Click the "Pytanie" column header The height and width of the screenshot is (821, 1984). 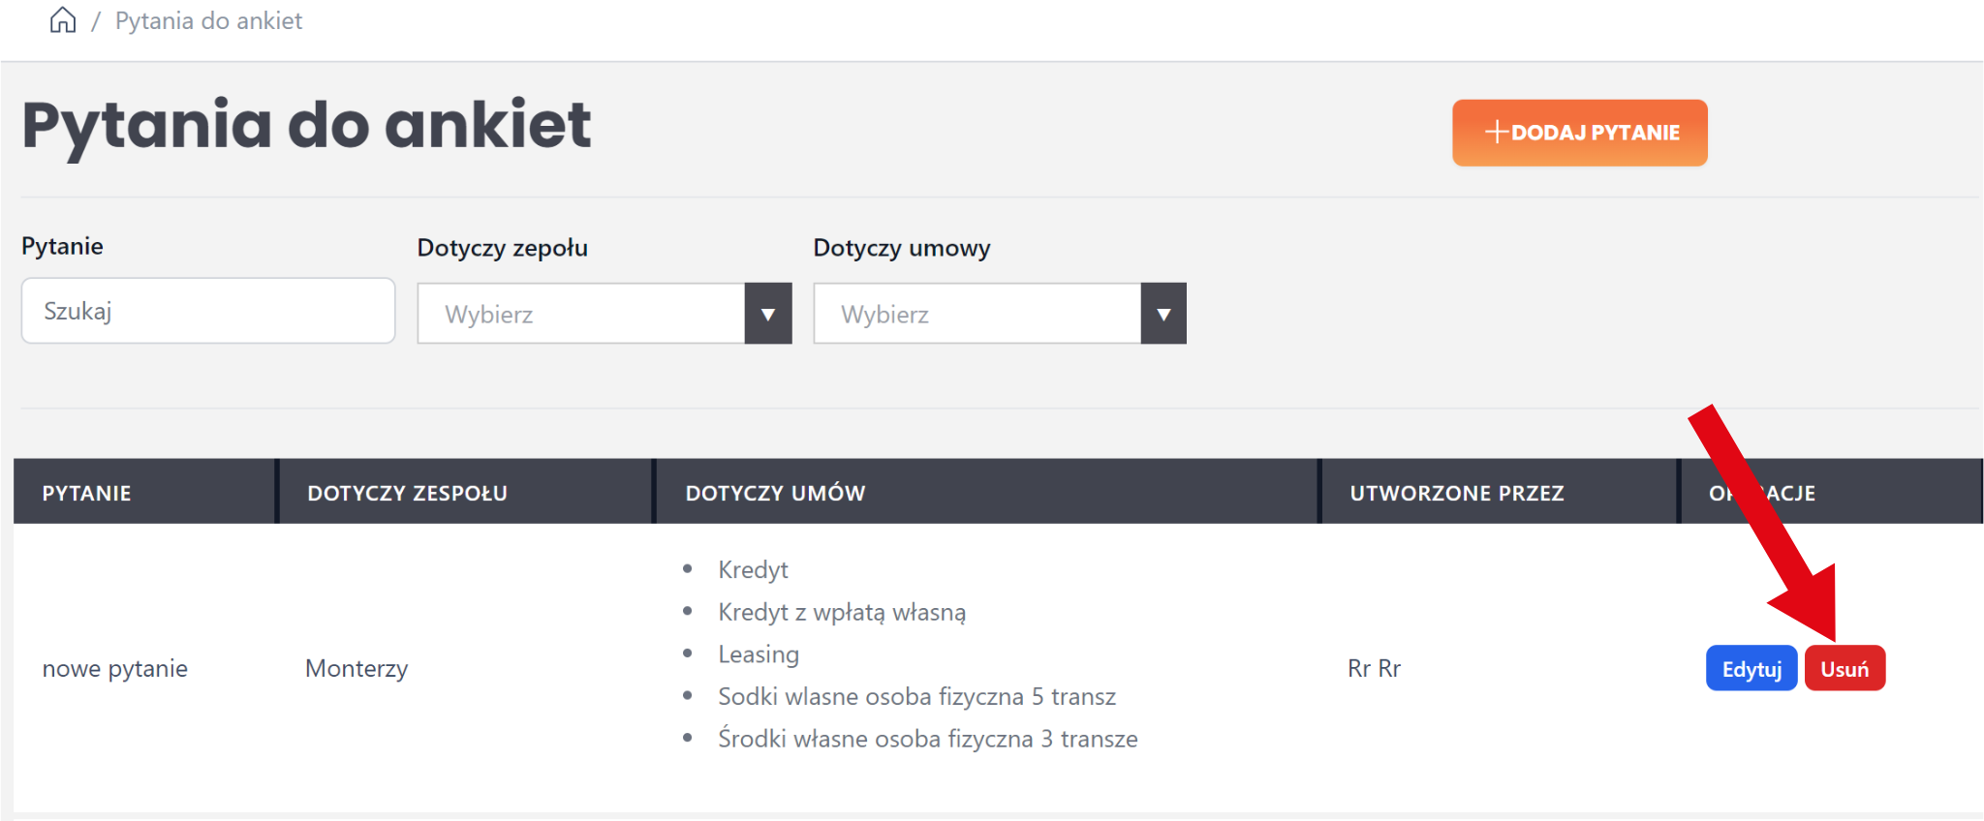86,493
